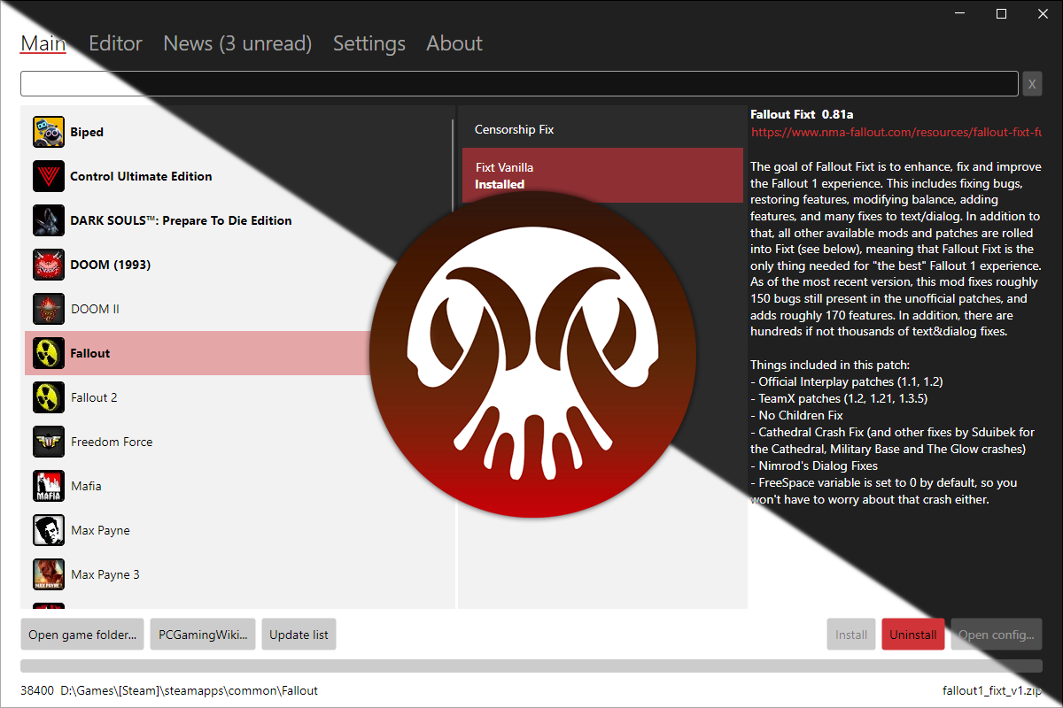Click the Control Ultimate Edition icon
The image size is (1063, 708).
(49, 176)
